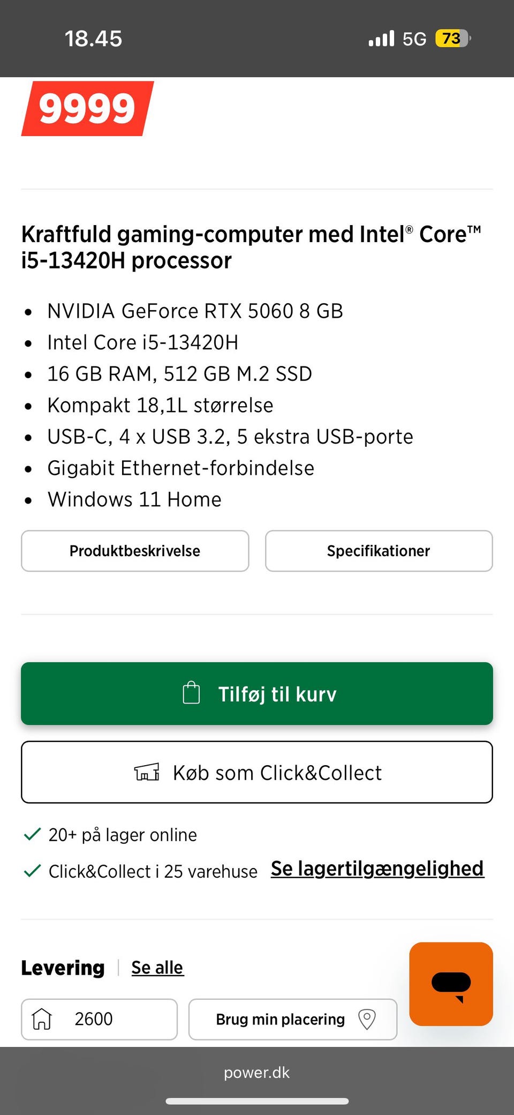
Task: Tap the home indicator bar
Action: tap(257, 1101)
